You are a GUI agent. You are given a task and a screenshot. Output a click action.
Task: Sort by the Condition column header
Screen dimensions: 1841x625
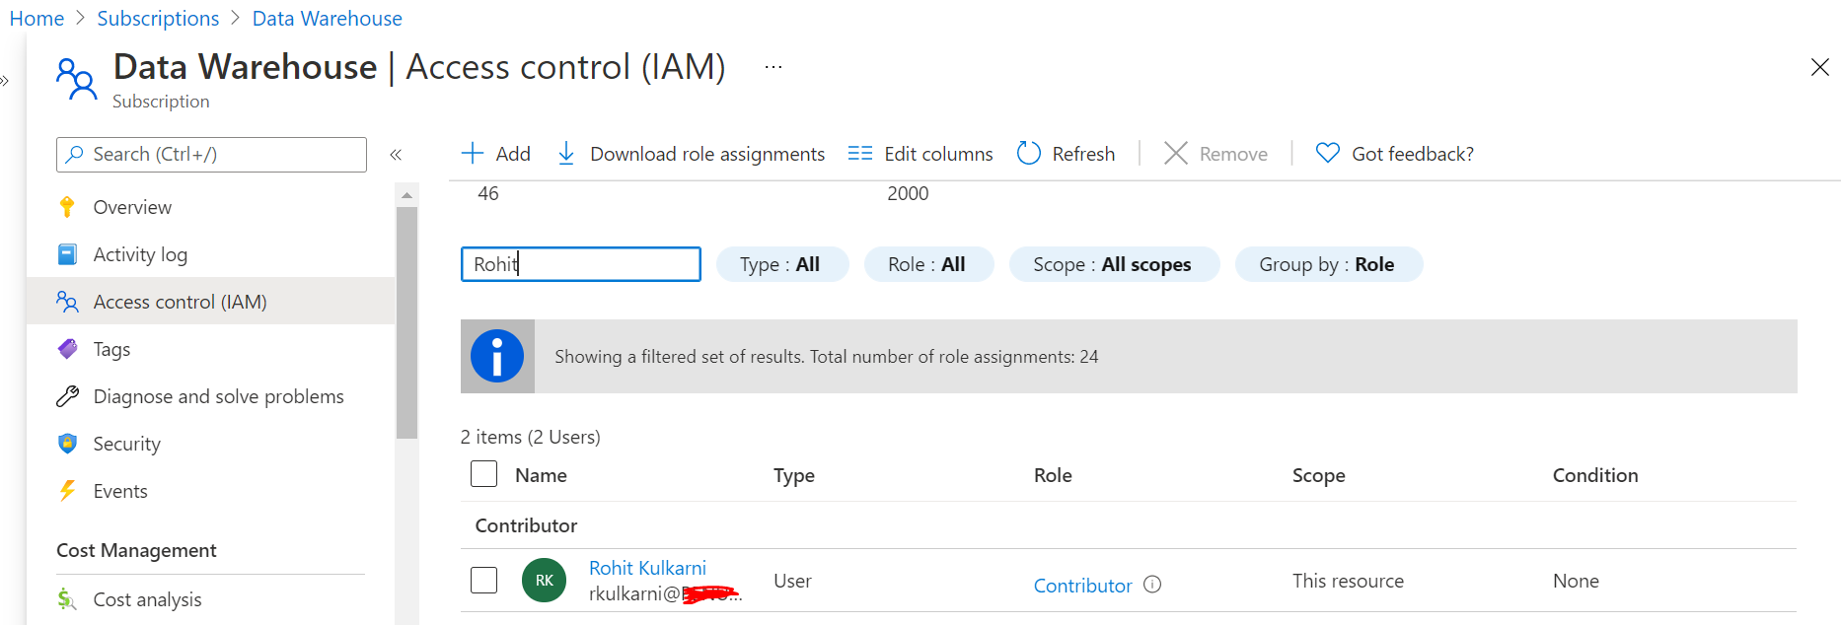(x=1595, y=475)
